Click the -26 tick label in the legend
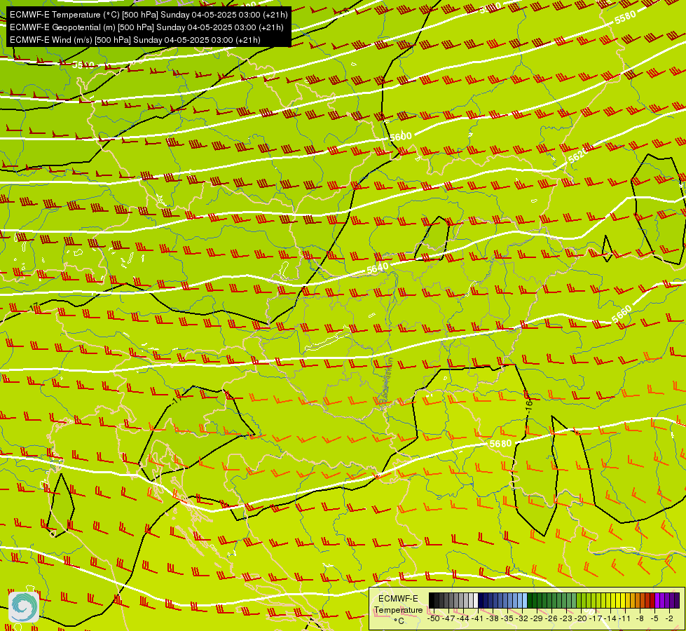The width and height of the screenshot is (686, 631). tap(551, 618)
